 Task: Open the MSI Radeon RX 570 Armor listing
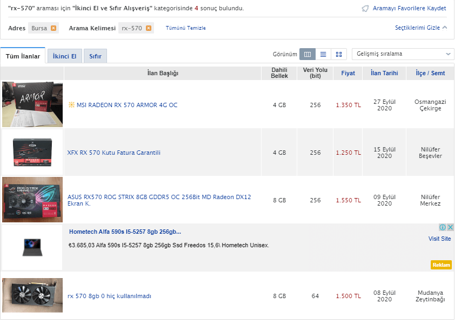coord(126,105)
